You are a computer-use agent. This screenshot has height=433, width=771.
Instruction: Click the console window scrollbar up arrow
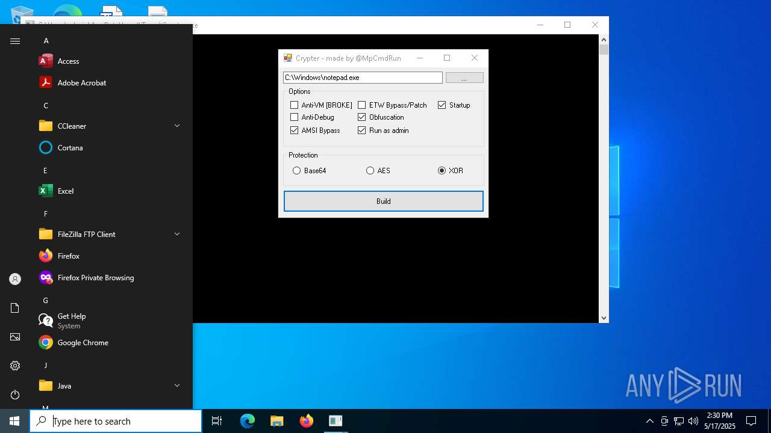[x=604, y=40]
